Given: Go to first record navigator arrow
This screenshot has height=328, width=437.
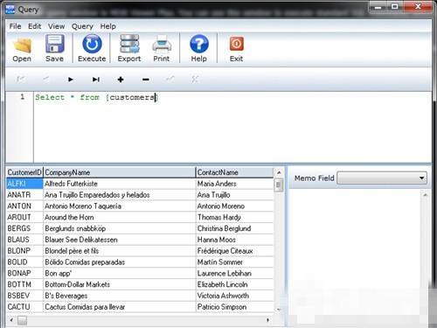Looking at the screenshot, I should [x=21, y=80].
